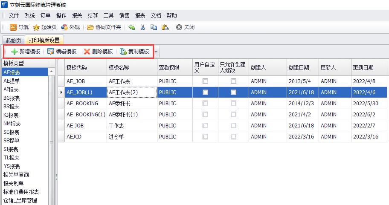This screenshot has width=389, height=205.
Task: Click the 关闭 close toolbar button
Action: 185,27
